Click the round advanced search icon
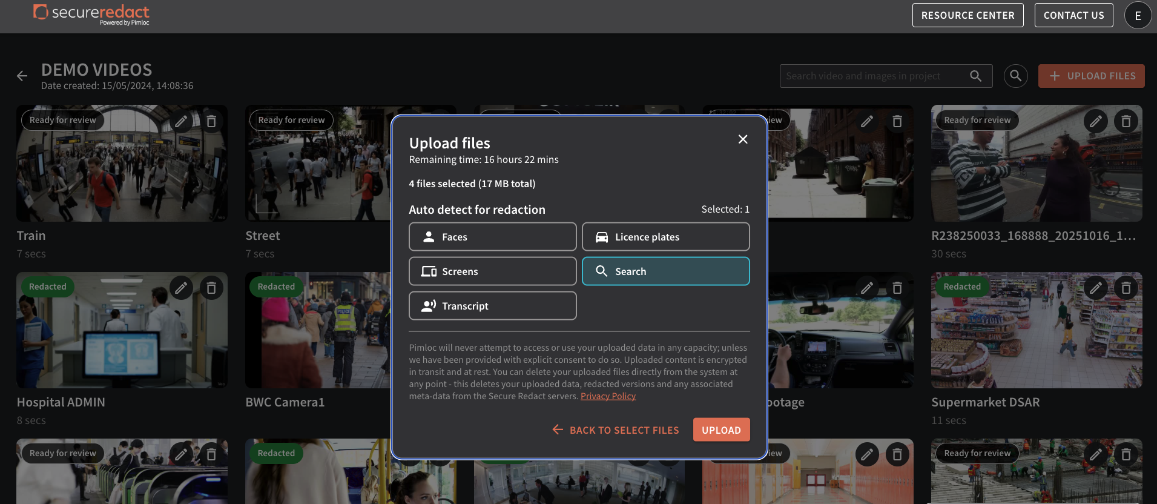Screen dimensions: 1157x504 pyautogui.click(x=1015, y=76)
